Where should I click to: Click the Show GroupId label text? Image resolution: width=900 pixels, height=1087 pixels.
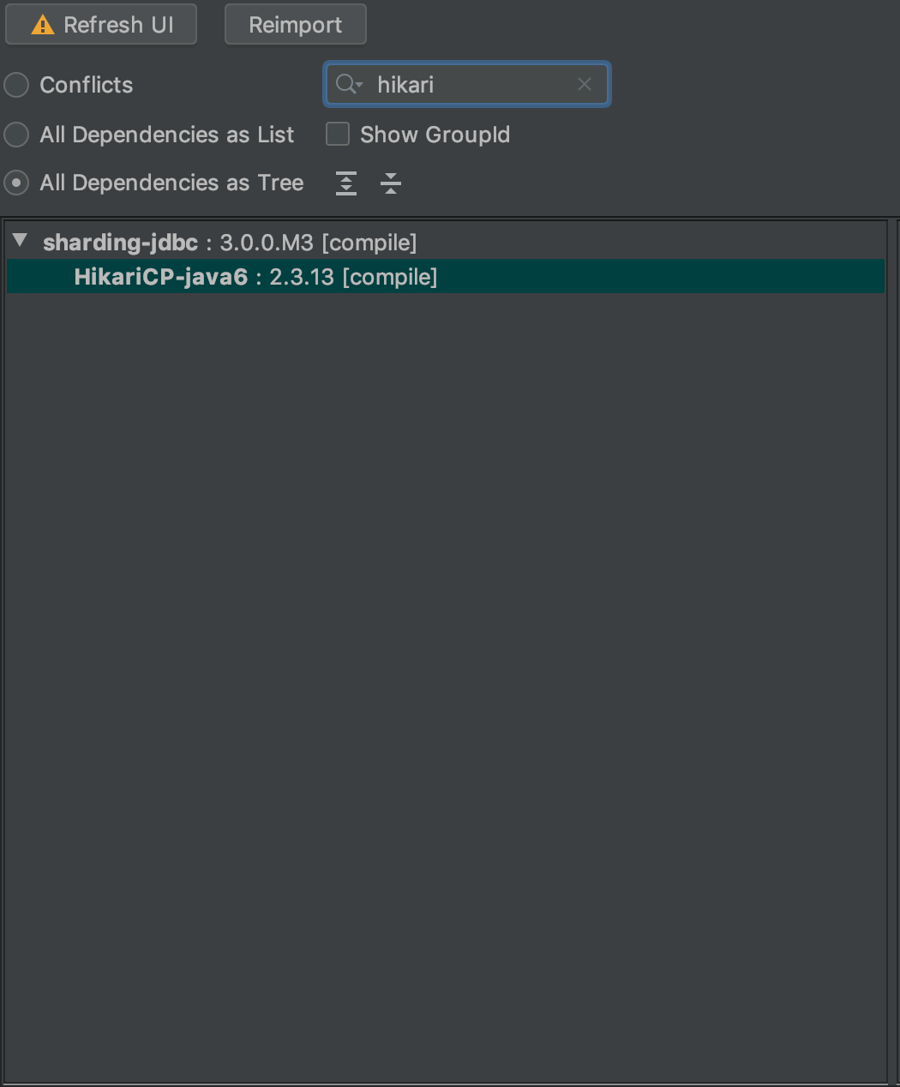[x=434, y=135]
